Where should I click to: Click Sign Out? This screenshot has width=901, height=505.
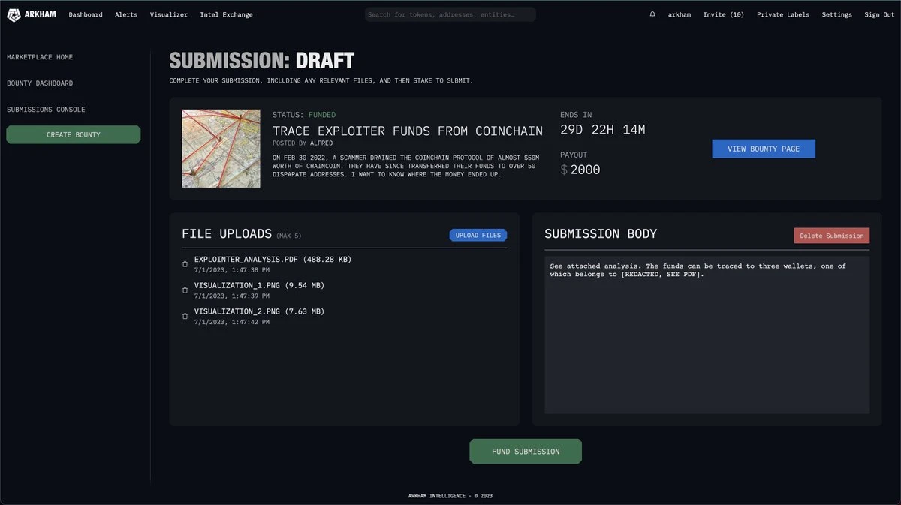pyautogui.click(x=879, y=14)
